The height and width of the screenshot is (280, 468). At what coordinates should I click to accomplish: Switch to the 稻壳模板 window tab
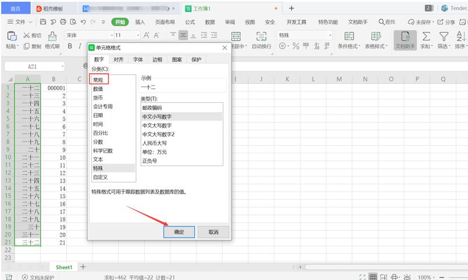pyautogui.click(x=53, y=9)
